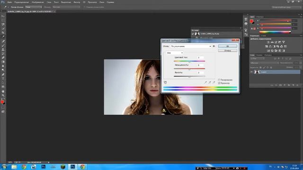Confirm dialog with OK button
The height and width of the screenshot is (170, 303).
(227, 46)
